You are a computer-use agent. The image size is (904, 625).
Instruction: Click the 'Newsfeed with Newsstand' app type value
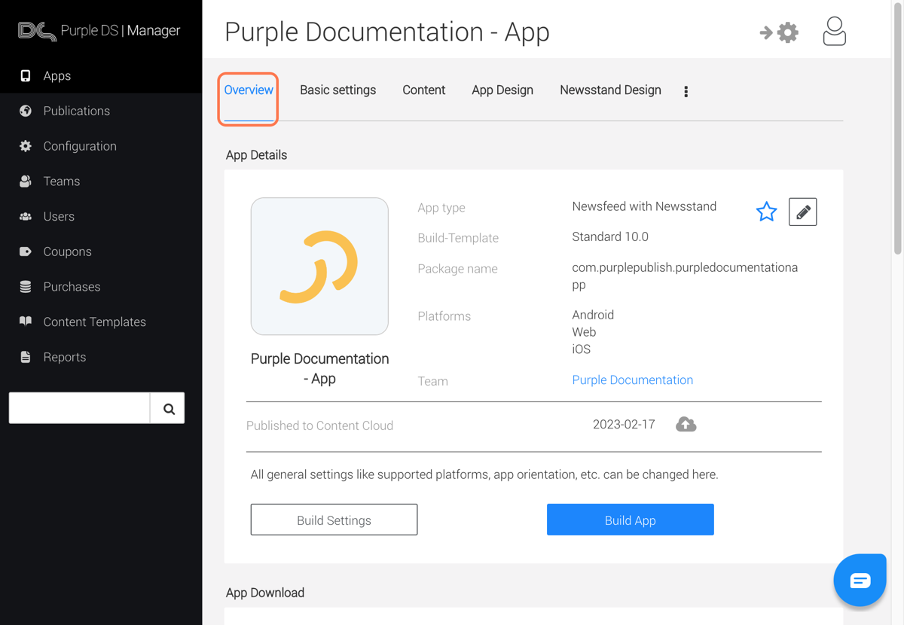[x=644, y=206]
